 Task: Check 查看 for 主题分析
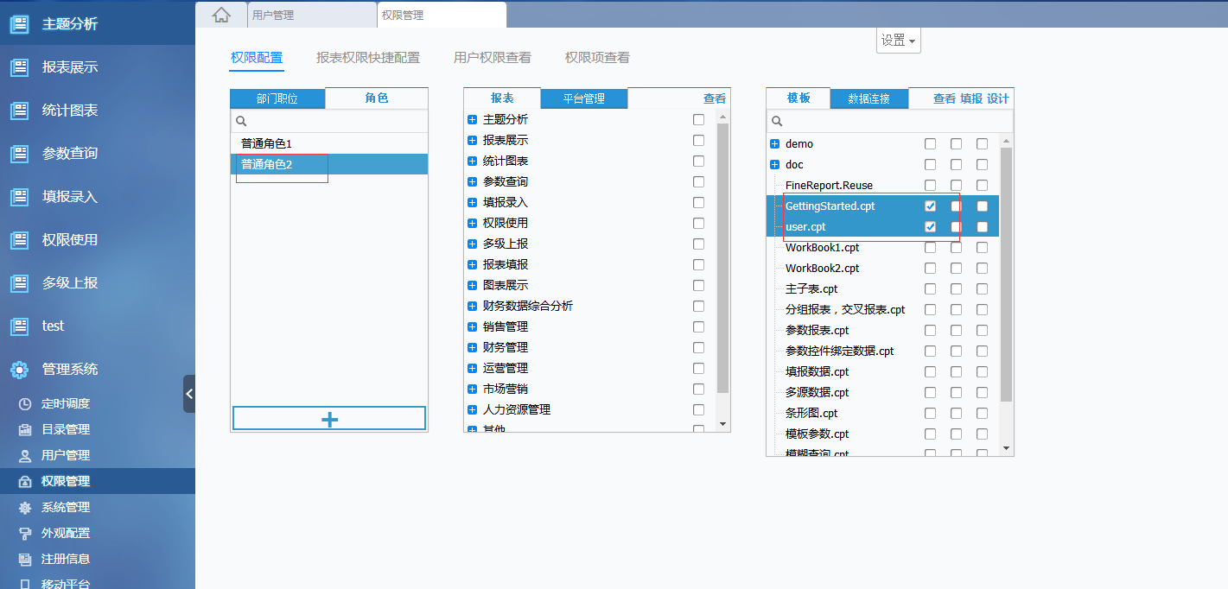698,119
